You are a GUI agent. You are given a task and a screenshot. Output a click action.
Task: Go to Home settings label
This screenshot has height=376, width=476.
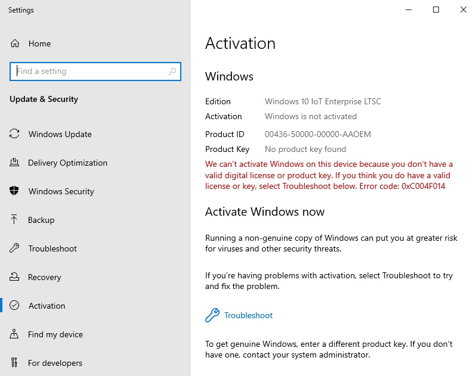pos(39,43)
